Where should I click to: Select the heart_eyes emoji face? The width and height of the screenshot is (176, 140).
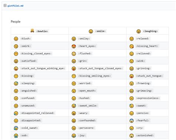(x=74, y=46)
